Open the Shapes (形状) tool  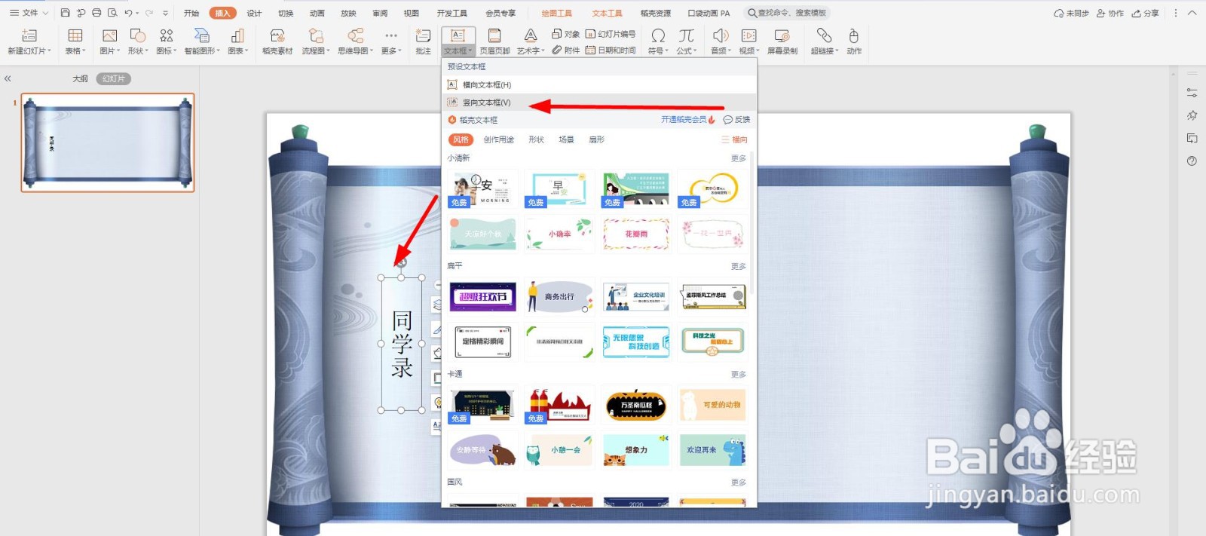137,35
